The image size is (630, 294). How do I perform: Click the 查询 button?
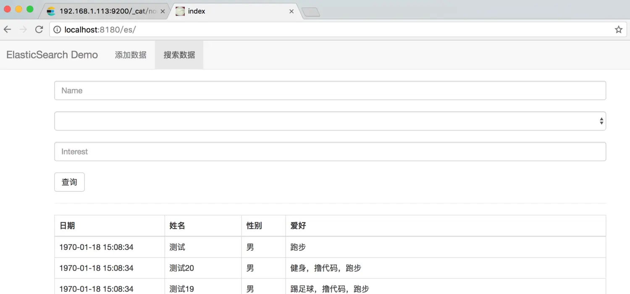(x=69, y=182)
